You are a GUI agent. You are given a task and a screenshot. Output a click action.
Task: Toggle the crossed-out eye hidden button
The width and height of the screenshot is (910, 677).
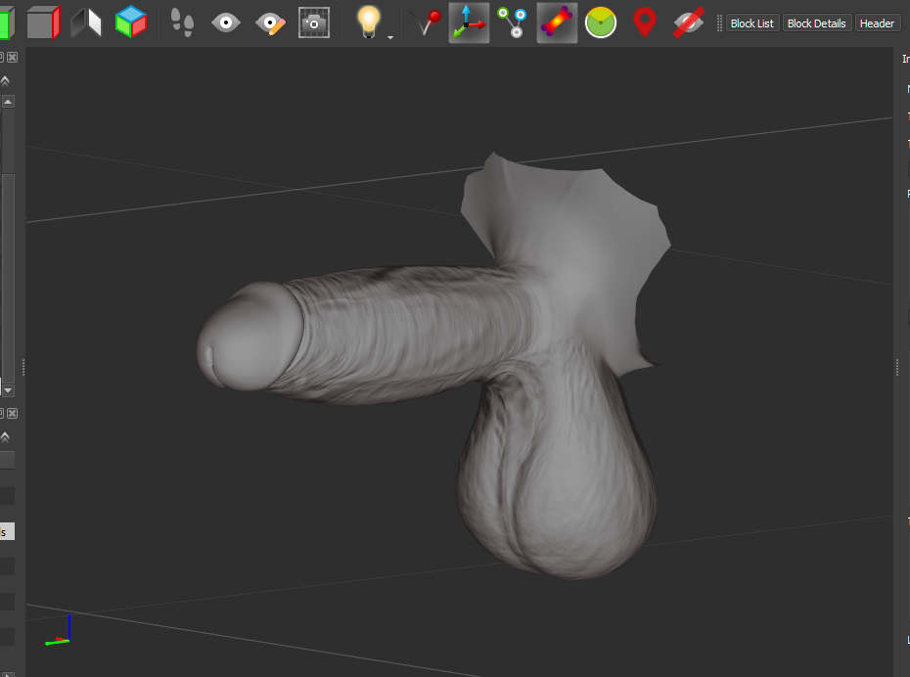(689, 23)
